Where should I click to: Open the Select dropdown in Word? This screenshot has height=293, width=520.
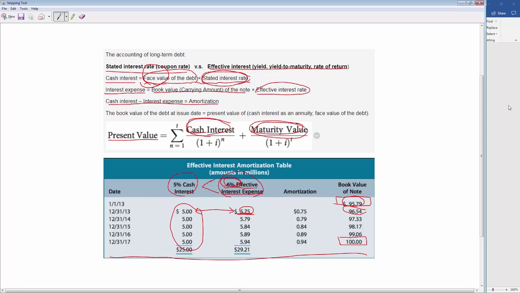492,34
